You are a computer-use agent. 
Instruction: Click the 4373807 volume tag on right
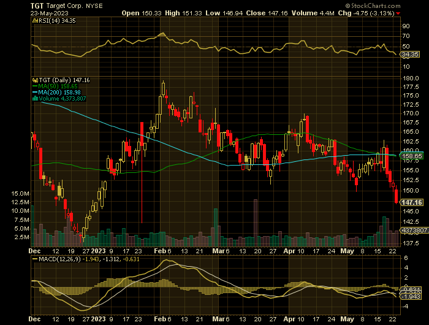point(414,231)
